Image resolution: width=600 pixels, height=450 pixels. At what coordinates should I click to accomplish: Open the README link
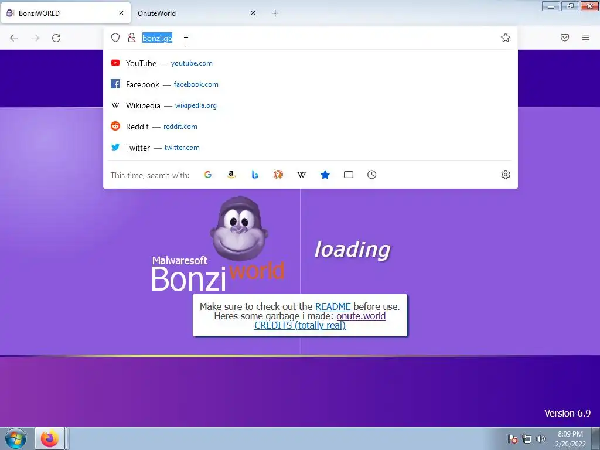click(333, 306)
